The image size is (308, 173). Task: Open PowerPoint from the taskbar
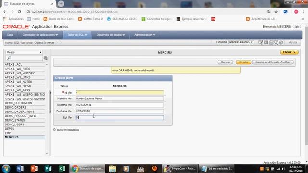pos(34,169)
